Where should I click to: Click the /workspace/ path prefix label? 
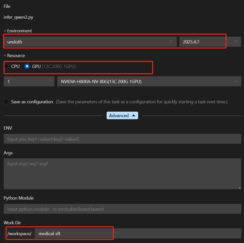19,233
